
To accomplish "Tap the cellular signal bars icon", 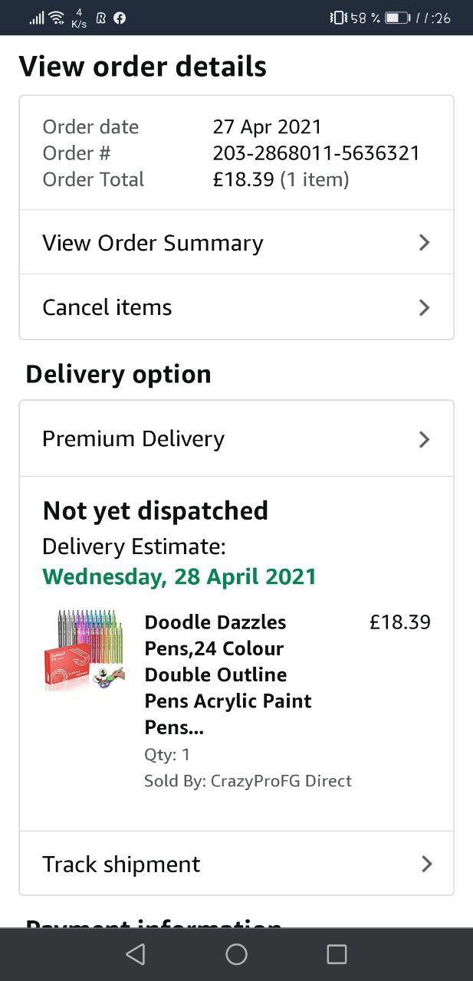I will (x=36, y=18).
